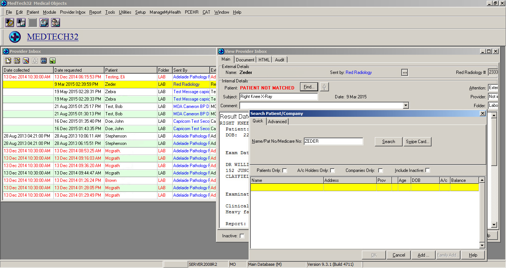Select the Doe, John row requested 01:43:35 PM

click(109, 129)
